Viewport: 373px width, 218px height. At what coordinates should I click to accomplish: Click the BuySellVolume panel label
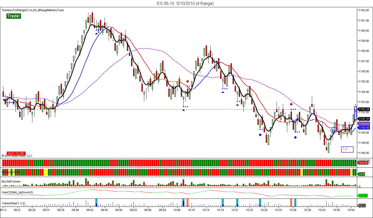[11, 181]
